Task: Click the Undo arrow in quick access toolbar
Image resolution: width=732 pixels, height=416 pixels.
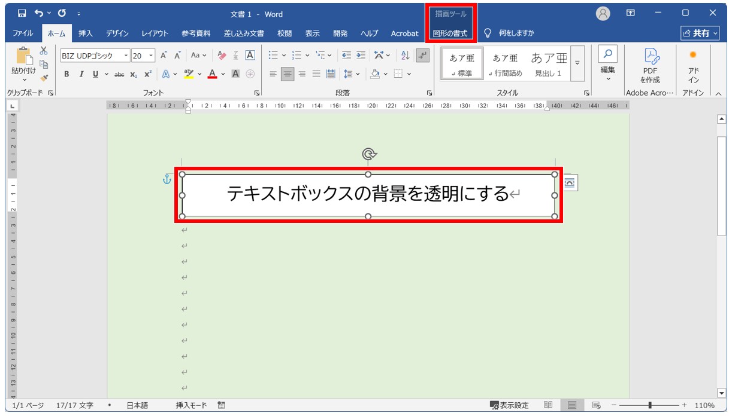Action: click(x=40, y=13)
